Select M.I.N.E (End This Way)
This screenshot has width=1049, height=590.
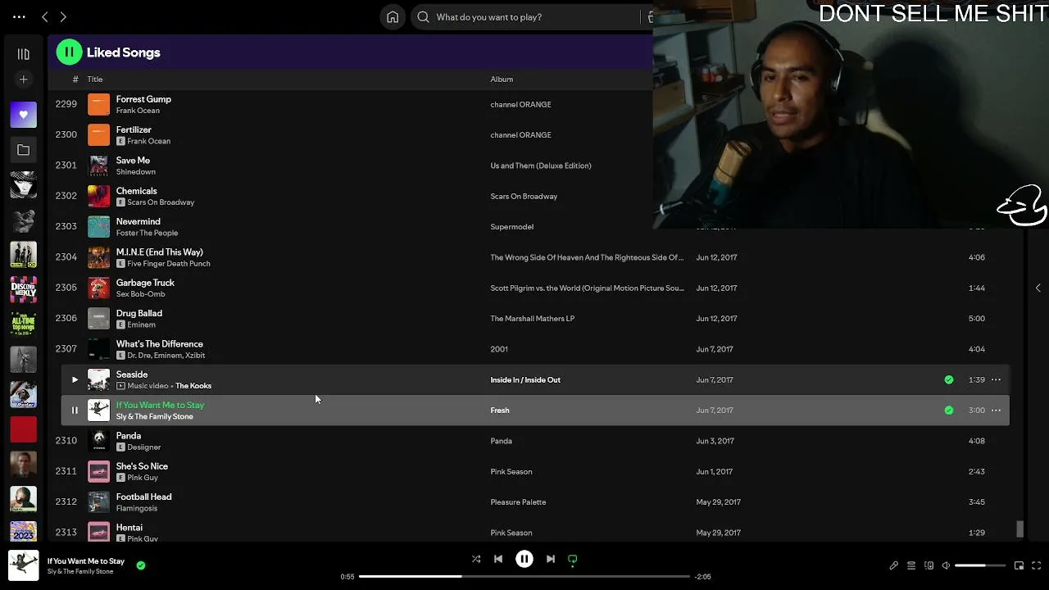point(160,252)
